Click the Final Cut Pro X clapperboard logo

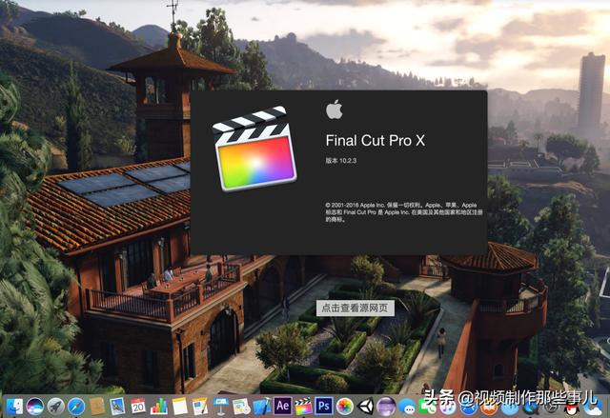click(x=254, y=149)
